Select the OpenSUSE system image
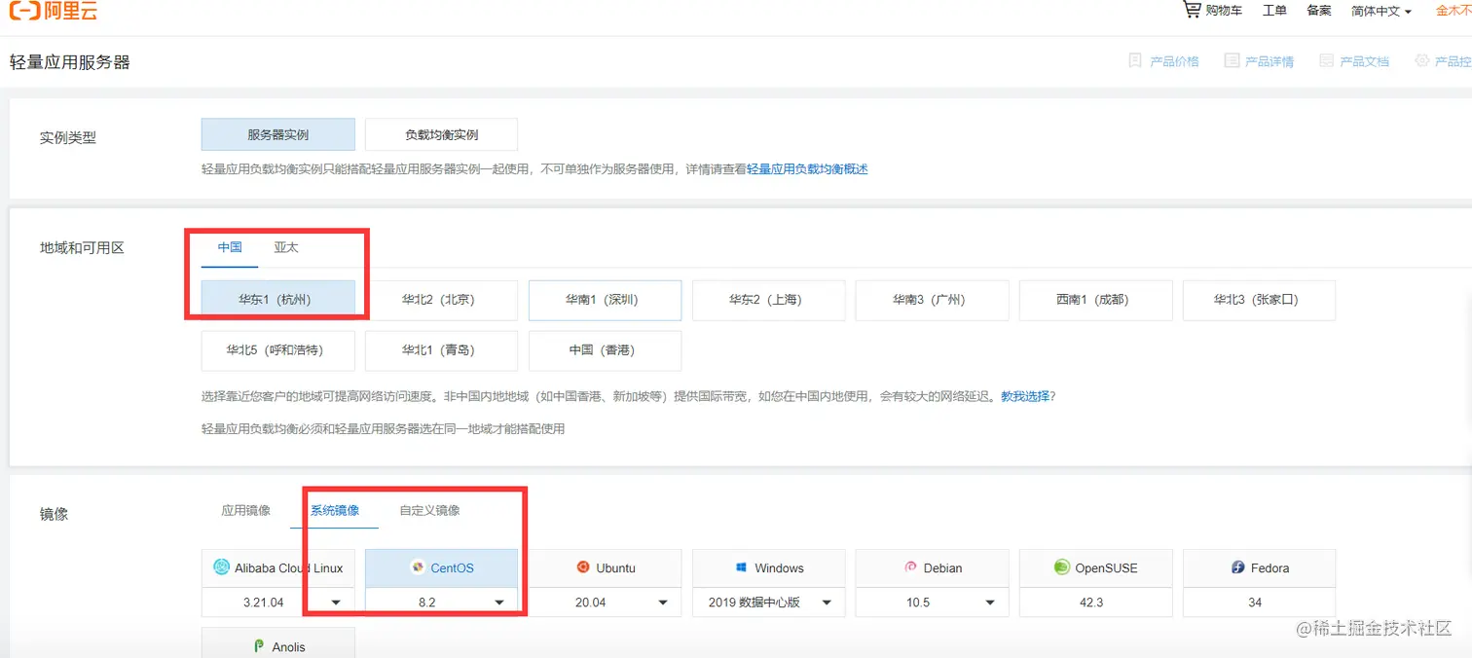The width and height of the screenshot is (1472, 658). pos(1095,568)
